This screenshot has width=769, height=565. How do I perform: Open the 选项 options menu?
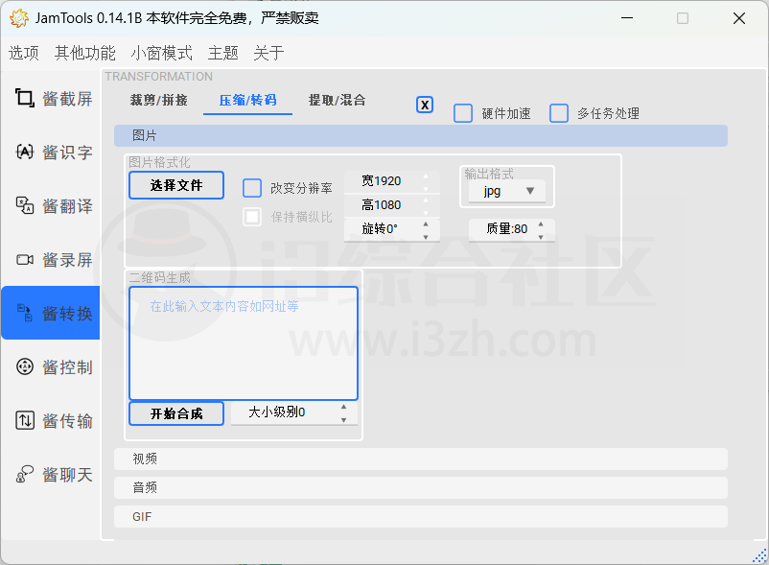(x=24, y=53)
